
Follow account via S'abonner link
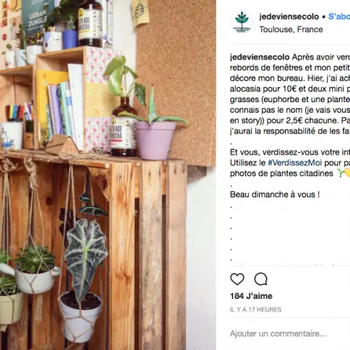coord(339,17)
